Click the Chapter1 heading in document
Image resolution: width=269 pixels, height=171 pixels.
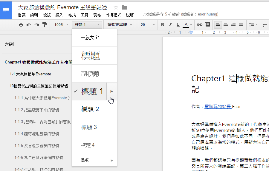coord(230,83)
